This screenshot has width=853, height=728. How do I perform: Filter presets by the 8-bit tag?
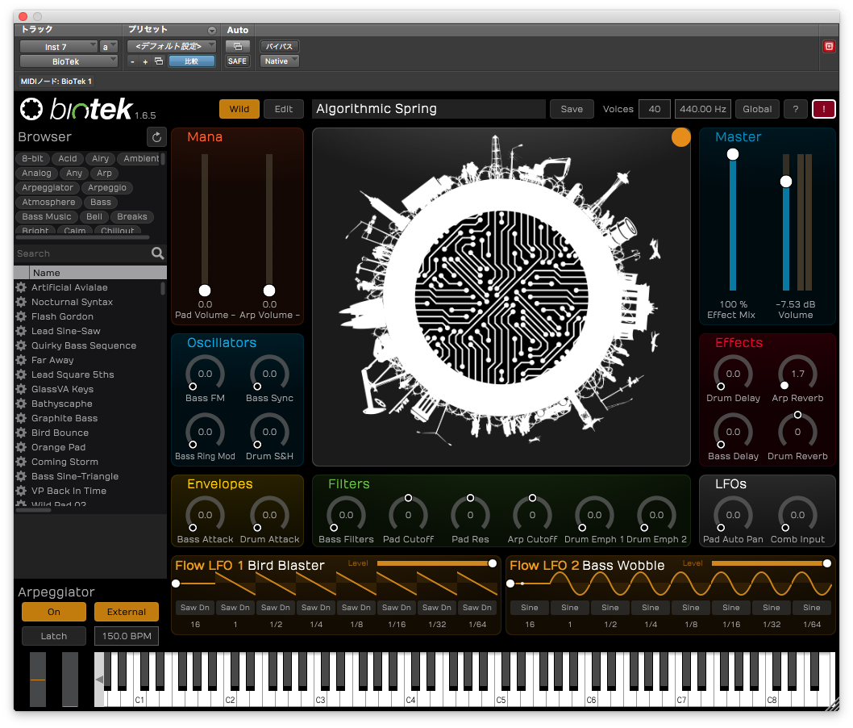pos(32,158)
